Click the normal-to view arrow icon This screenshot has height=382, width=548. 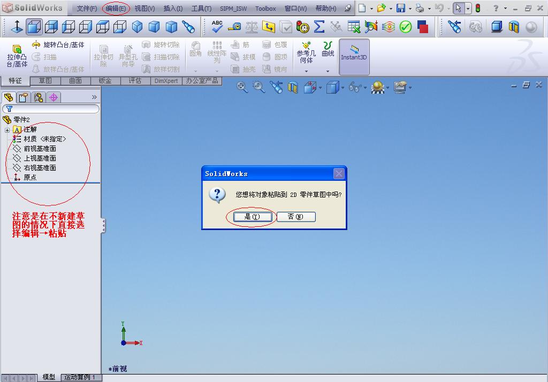(17, 27)
